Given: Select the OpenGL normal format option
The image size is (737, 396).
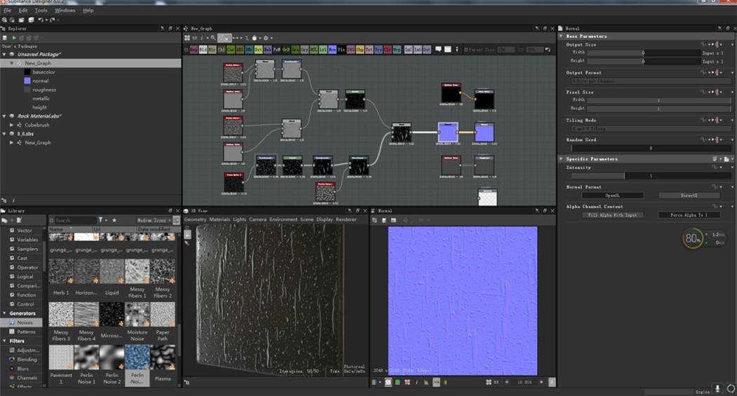Looking at the screenshot, I should click(613, 195).
